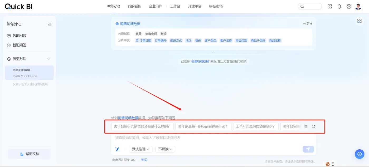Choose question 上个月的总销售额是多少?

(x=256, y=126)
